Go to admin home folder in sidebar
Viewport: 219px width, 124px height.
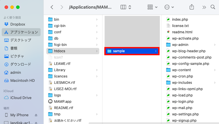tap(21, 72)
